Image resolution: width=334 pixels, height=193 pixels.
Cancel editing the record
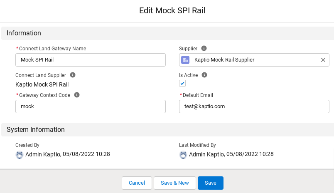tap(137, 183)
